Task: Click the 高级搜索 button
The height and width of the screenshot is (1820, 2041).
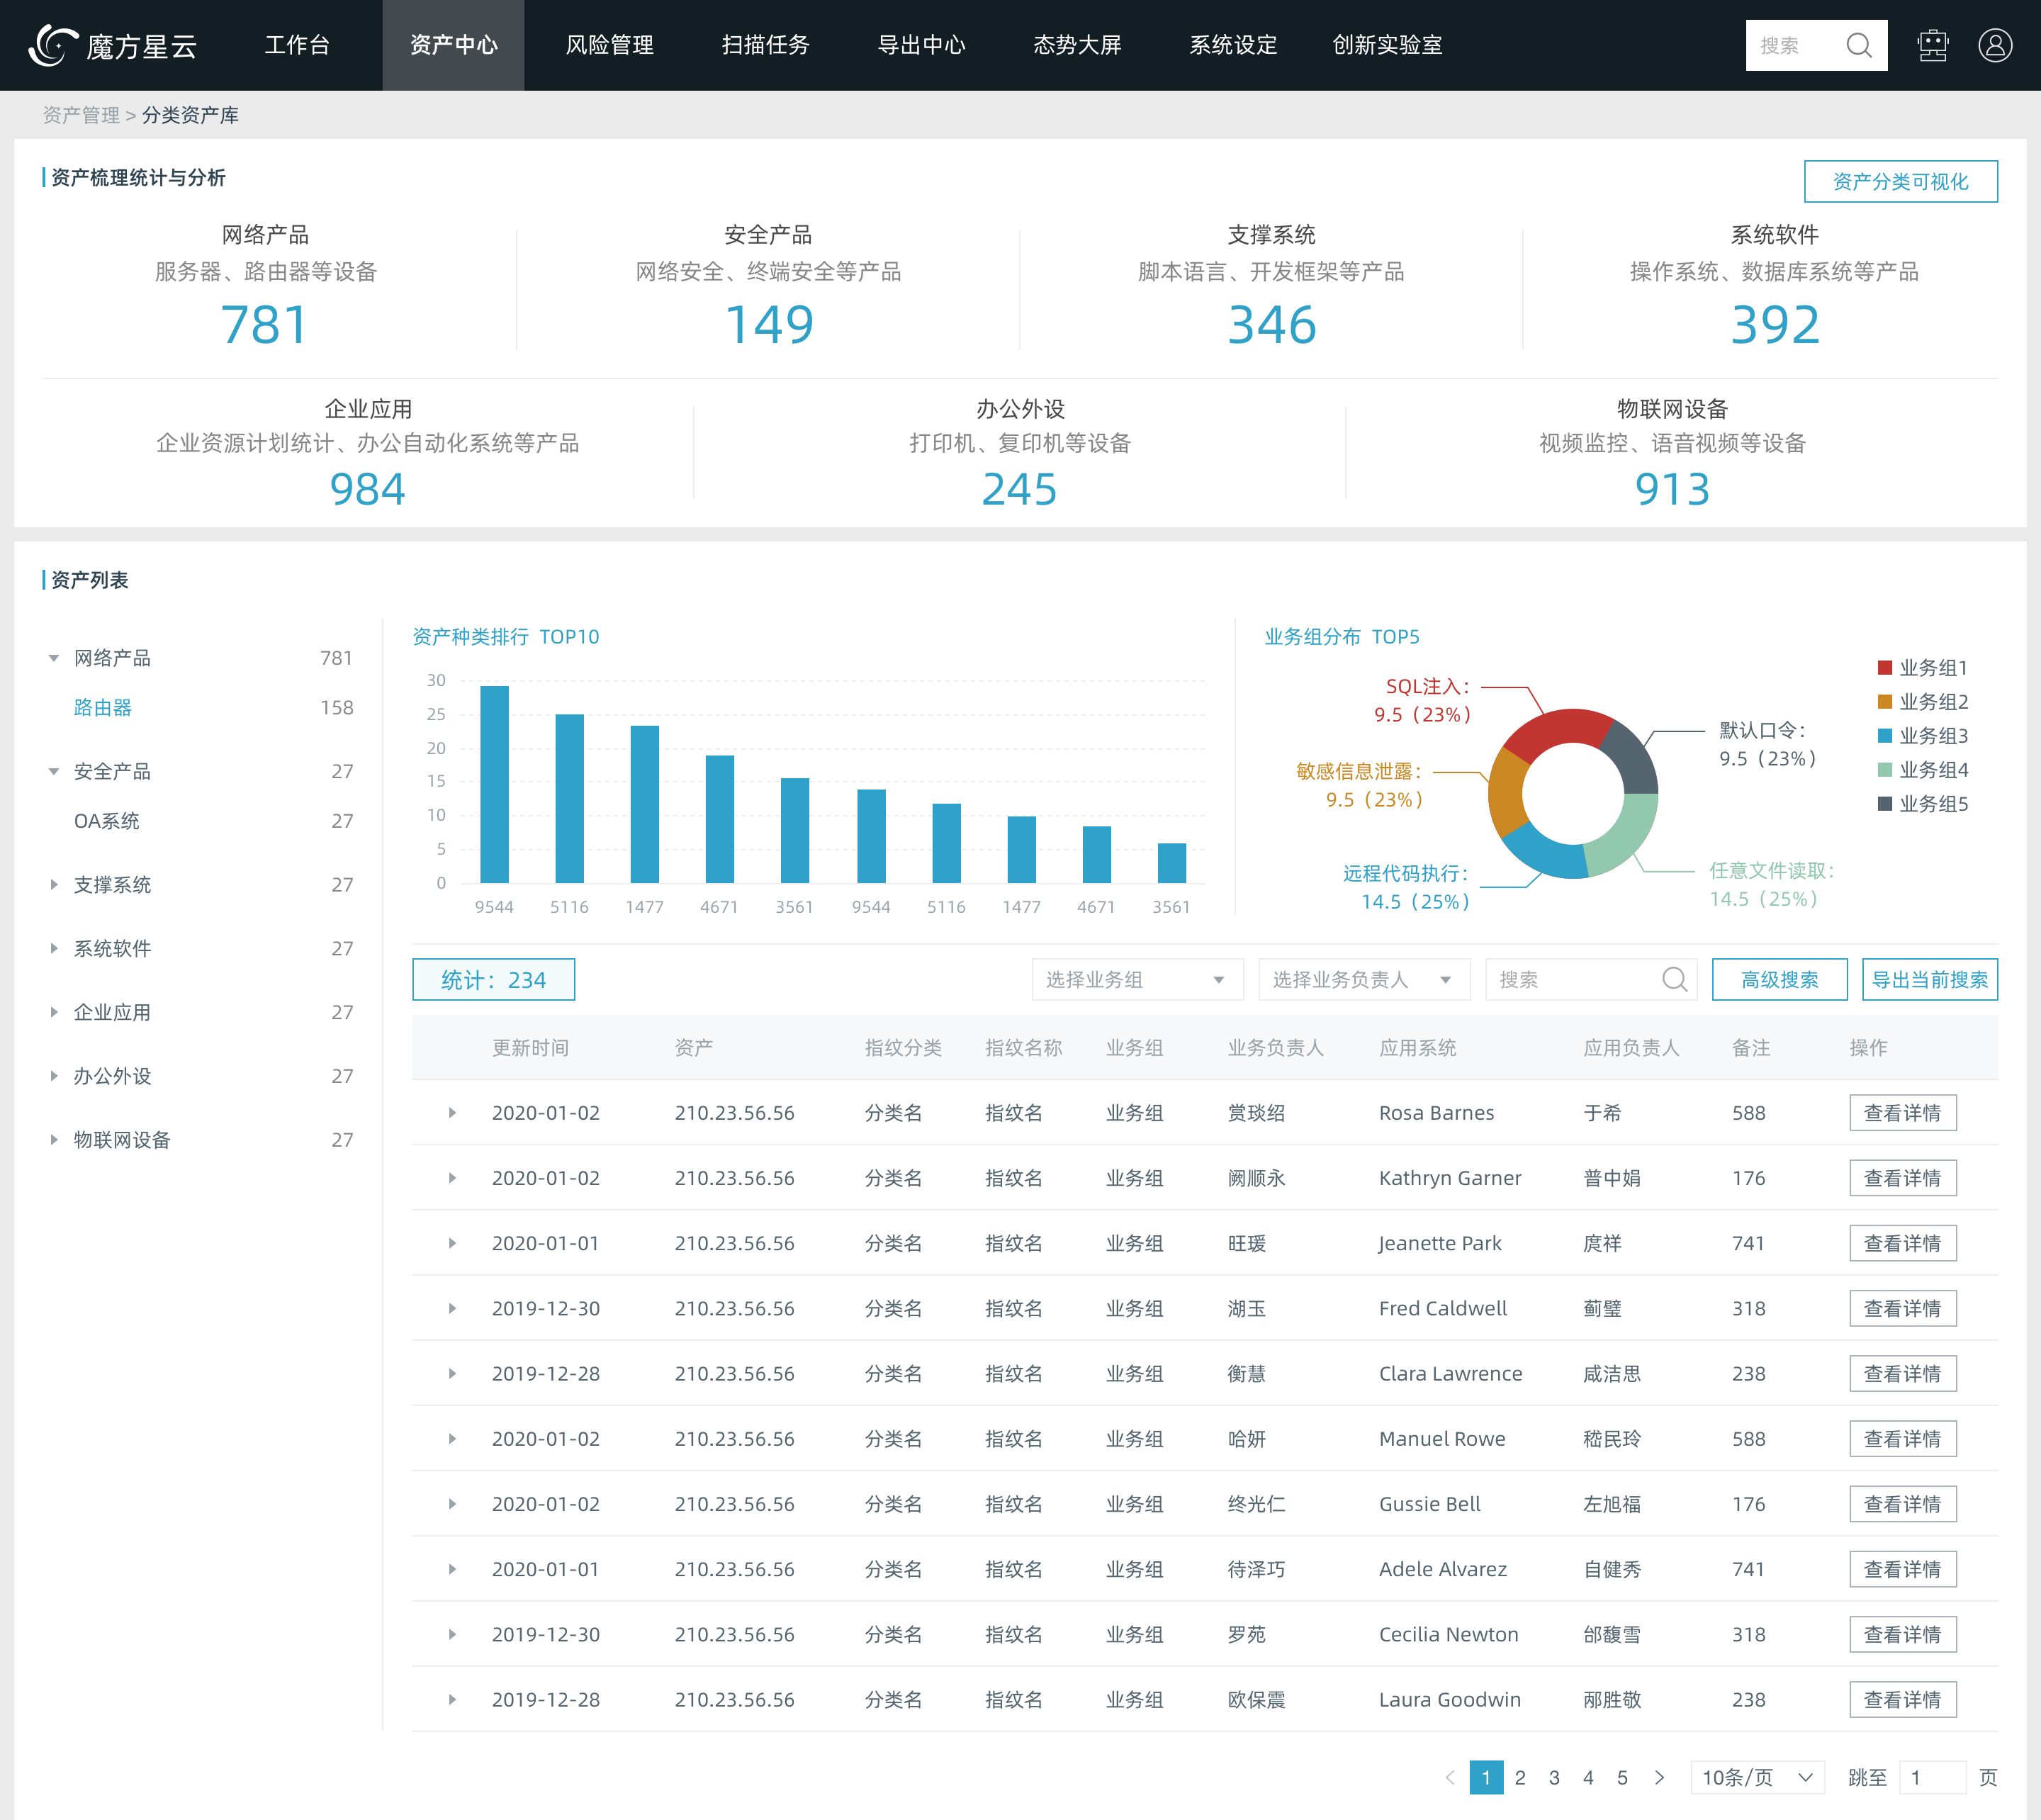Action: click(x=1779, y=979)
